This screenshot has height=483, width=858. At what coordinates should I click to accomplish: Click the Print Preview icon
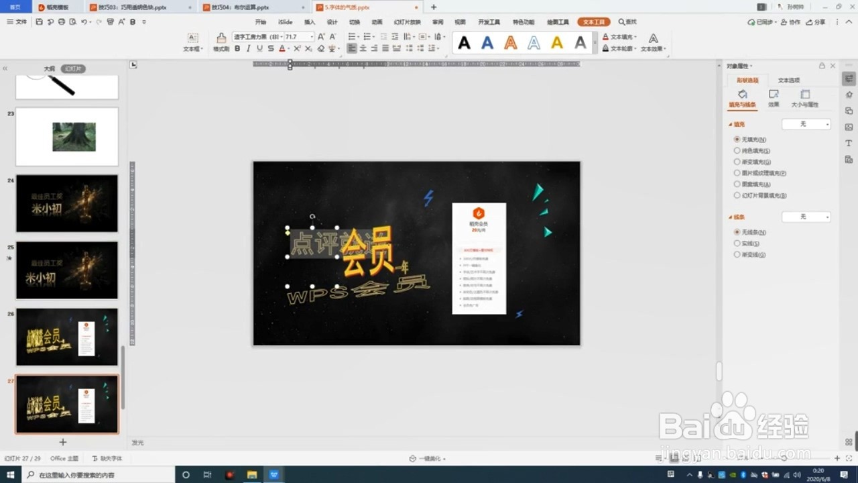coord(73,22)
